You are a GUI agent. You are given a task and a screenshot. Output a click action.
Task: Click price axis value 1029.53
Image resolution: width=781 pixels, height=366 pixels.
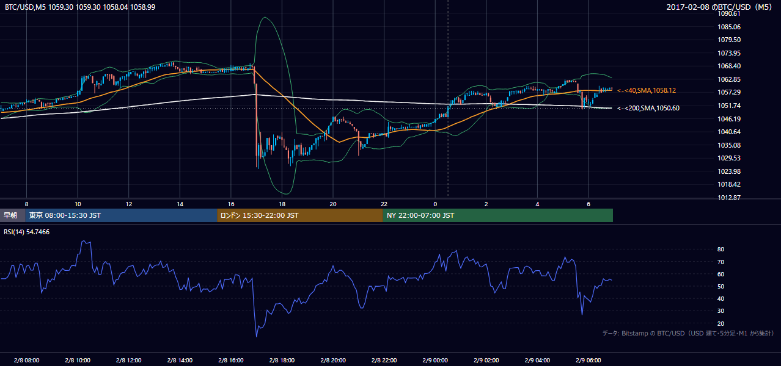(730, 158)
